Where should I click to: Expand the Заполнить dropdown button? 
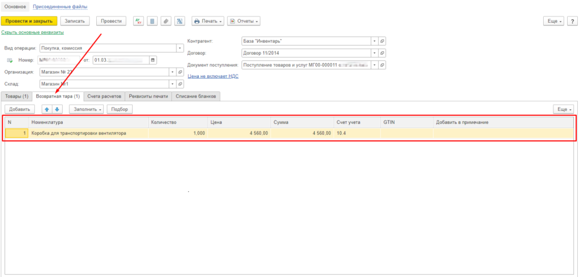pos(87,109)
